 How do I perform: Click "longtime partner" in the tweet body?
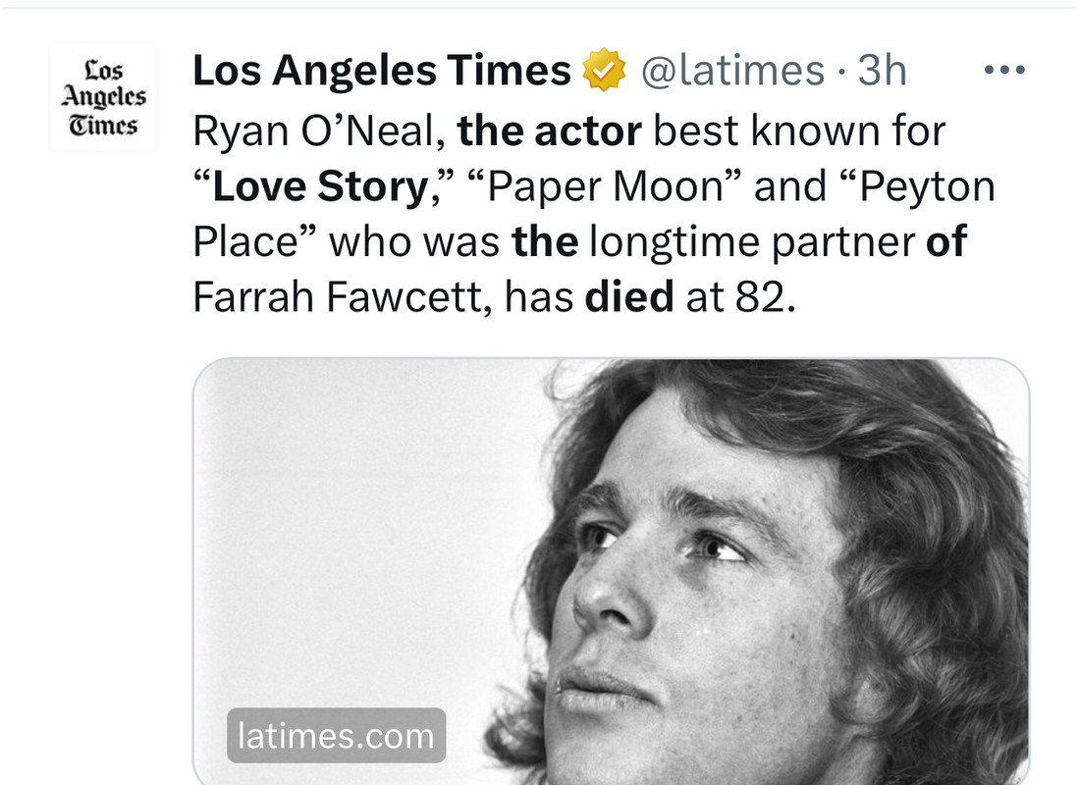point(752,241)
